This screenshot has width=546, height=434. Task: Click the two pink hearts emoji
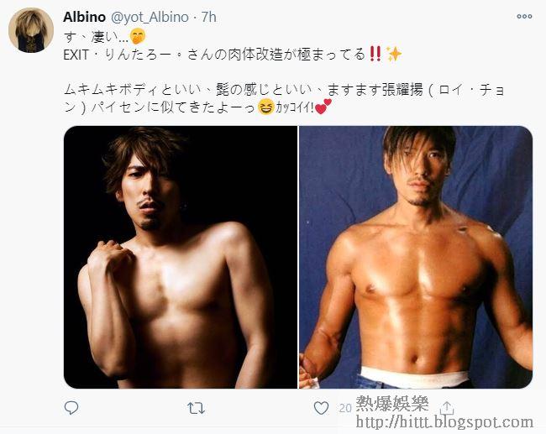(x=323, y=106)
